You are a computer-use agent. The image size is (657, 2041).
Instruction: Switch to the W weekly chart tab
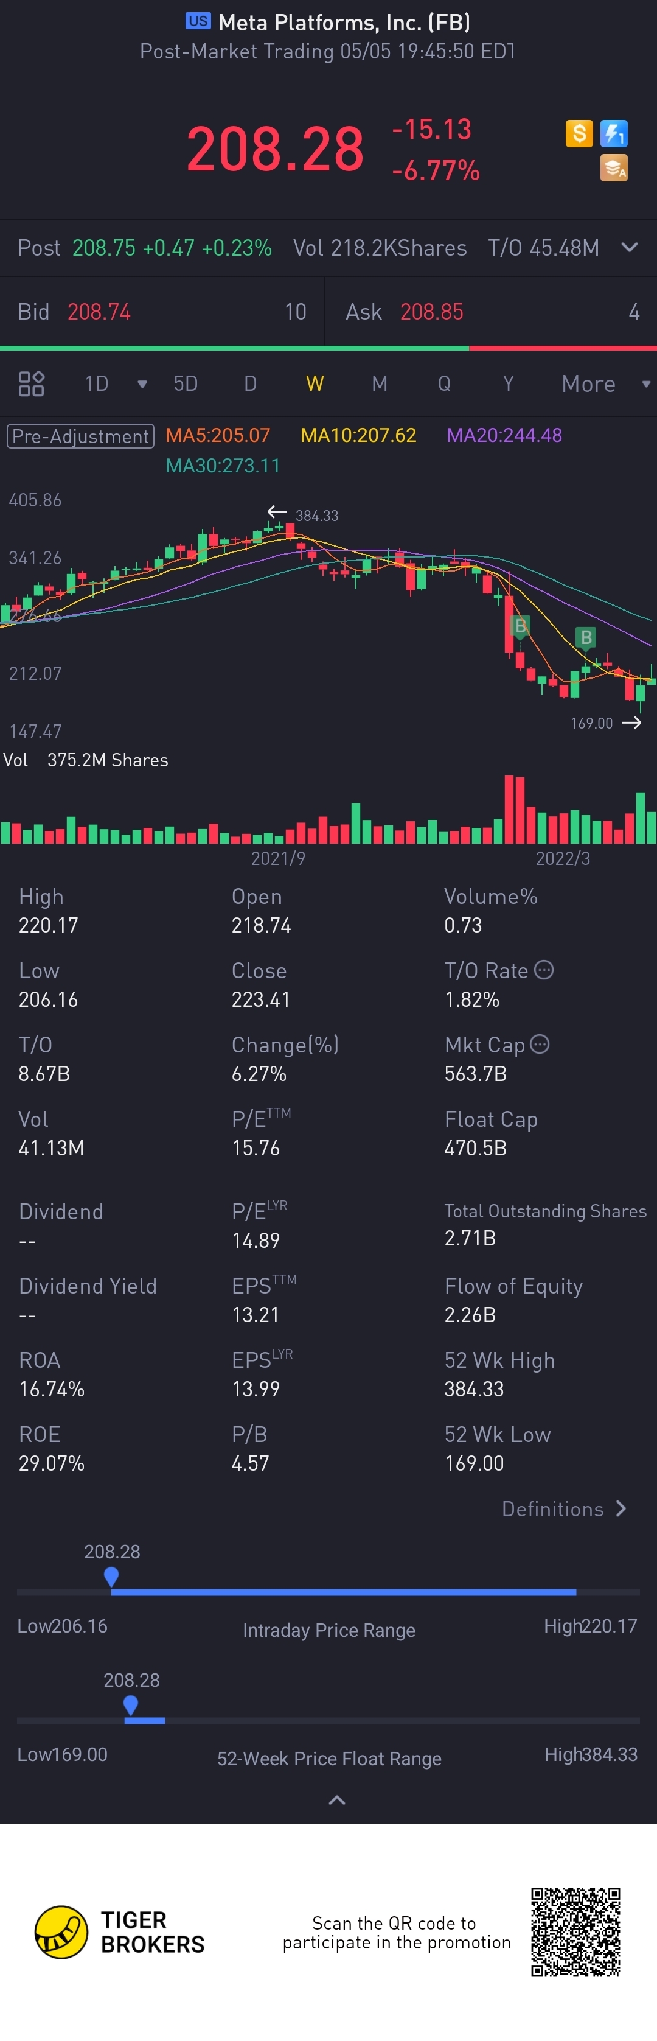click(x=315, y=384)
